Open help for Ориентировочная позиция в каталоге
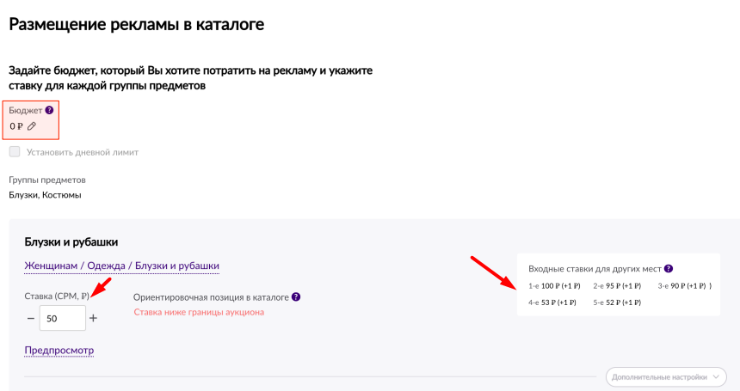 click(296, 296)
